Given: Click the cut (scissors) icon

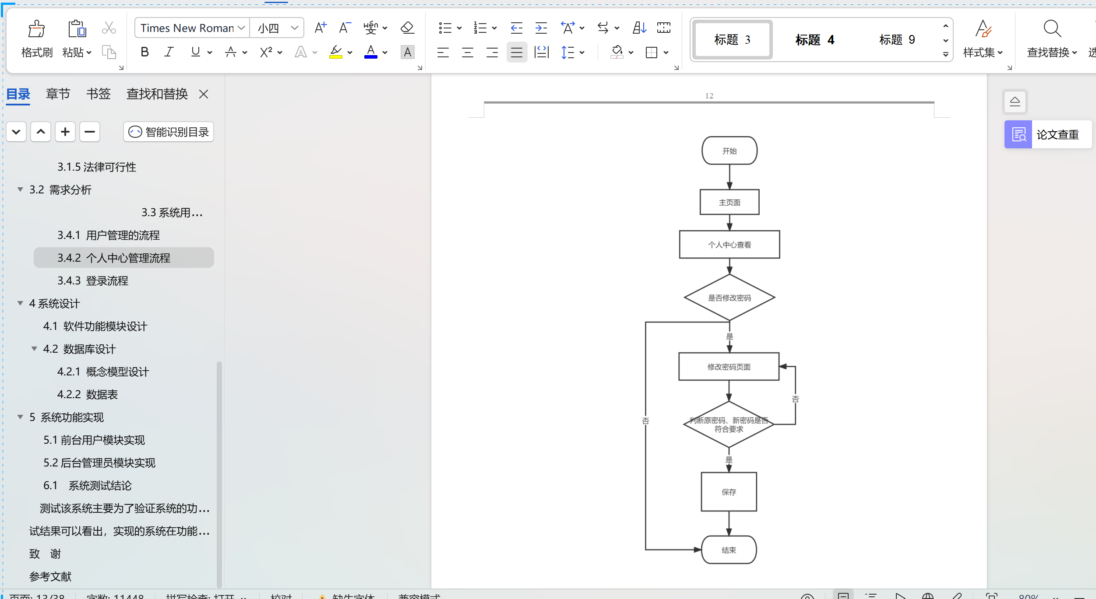Looking at the screenshot, I should click(108, 27).
